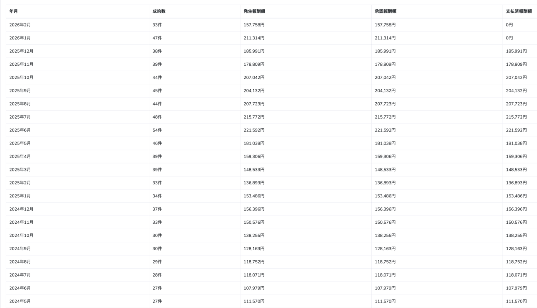Click 支払済報酬額 value for 2025年9月
The image size is (537, 308).
(516, 91)
